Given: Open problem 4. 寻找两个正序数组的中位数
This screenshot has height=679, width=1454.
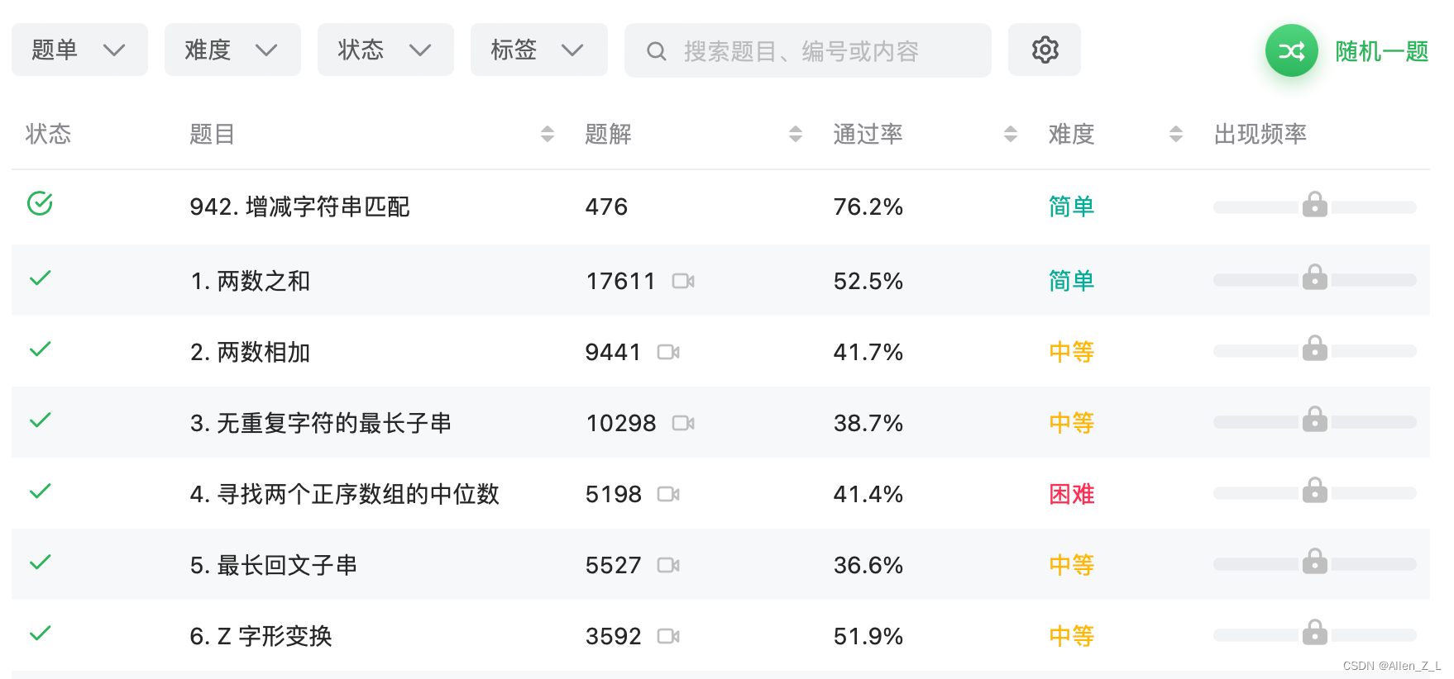Looking at the screenshot, I should click(345, 494).
